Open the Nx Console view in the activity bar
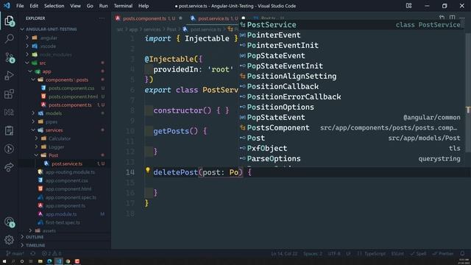The width and height of the screenshot is (471, 265). click(9, 112)
